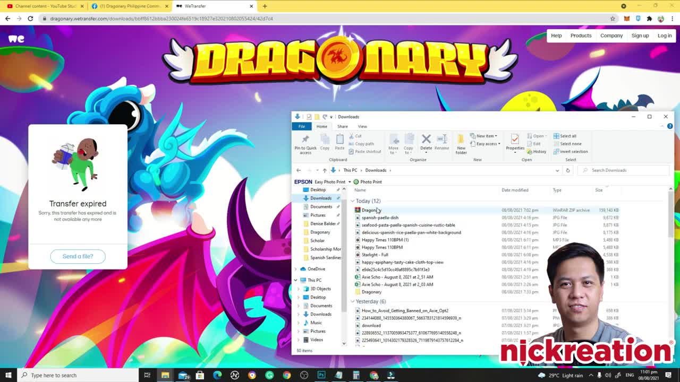Create a New folder from ribbon

click(461, 144)
